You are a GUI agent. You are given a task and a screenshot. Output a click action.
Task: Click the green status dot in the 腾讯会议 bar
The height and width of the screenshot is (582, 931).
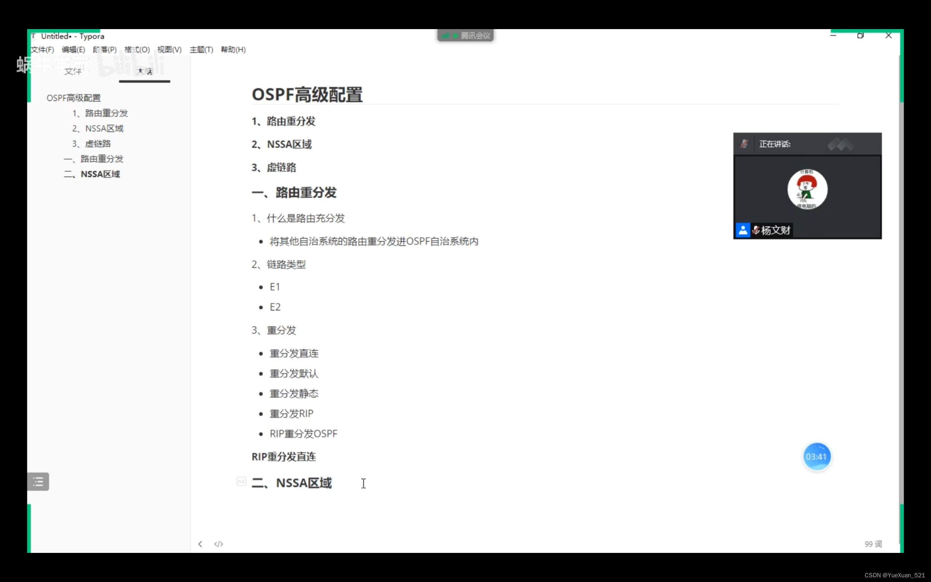pyautogui.click(x=455, y=35)
